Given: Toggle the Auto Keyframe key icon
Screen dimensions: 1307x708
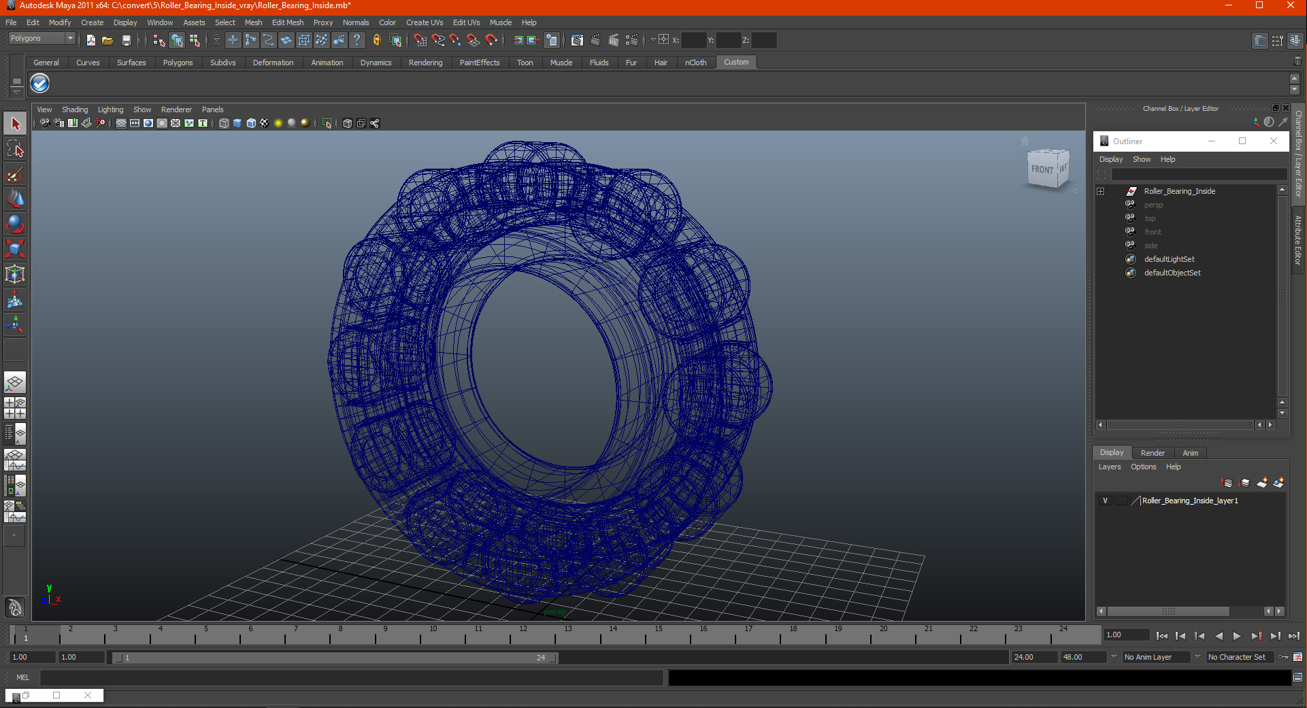Looking at the screenshot, I should click(x=1283, y=657).
